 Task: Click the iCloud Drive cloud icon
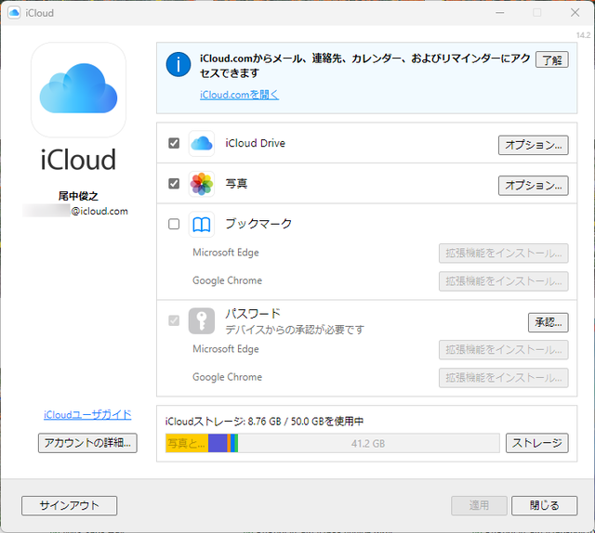click(x=202, y=143)
